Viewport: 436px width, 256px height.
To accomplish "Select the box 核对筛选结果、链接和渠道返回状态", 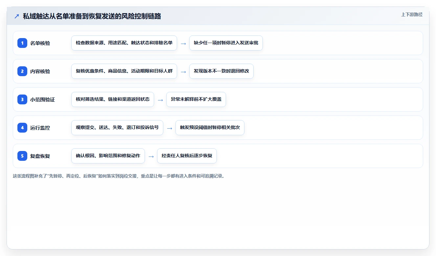I will pos(113,99).
